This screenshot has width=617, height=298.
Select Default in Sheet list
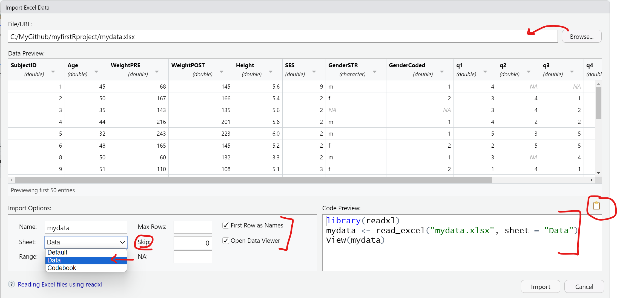pyautogui.click(x=86, y=252)
